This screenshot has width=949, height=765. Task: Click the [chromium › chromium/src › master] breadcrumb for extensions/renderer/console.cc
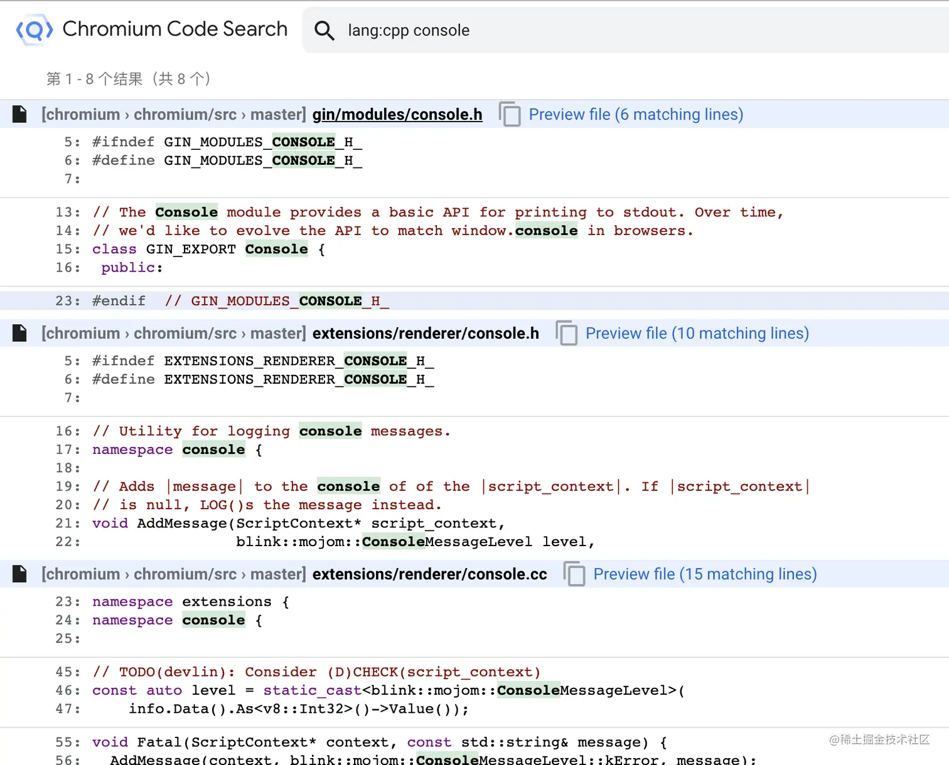coord(174,574)
